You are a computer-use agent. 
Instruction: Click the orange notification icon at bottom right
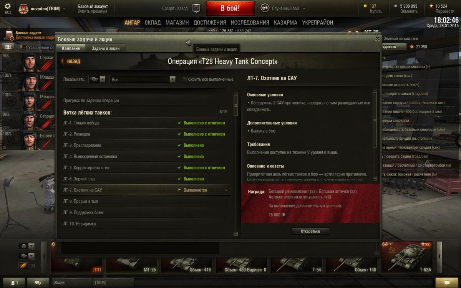point(447,283)
